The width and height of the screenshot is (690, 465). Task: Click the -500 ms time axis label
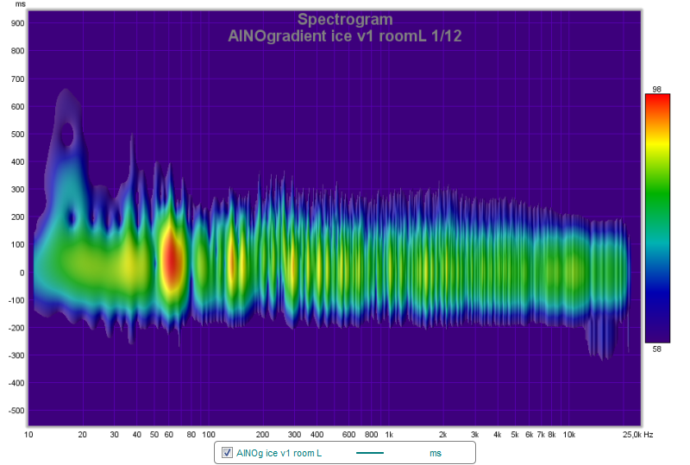tap(16, 411)
